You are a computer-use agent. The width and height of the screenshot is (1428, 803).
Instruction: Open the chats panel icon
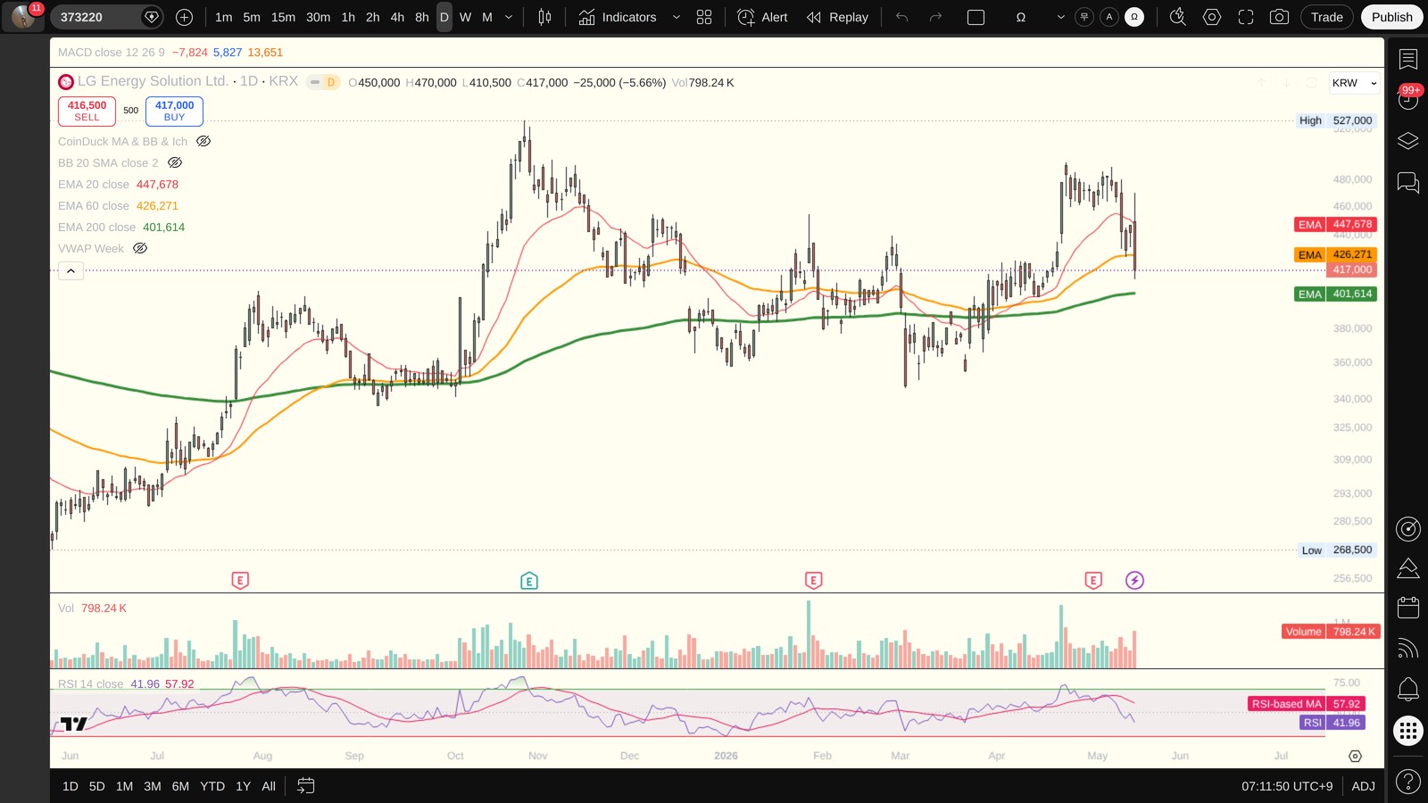[x=1408, y=183]
